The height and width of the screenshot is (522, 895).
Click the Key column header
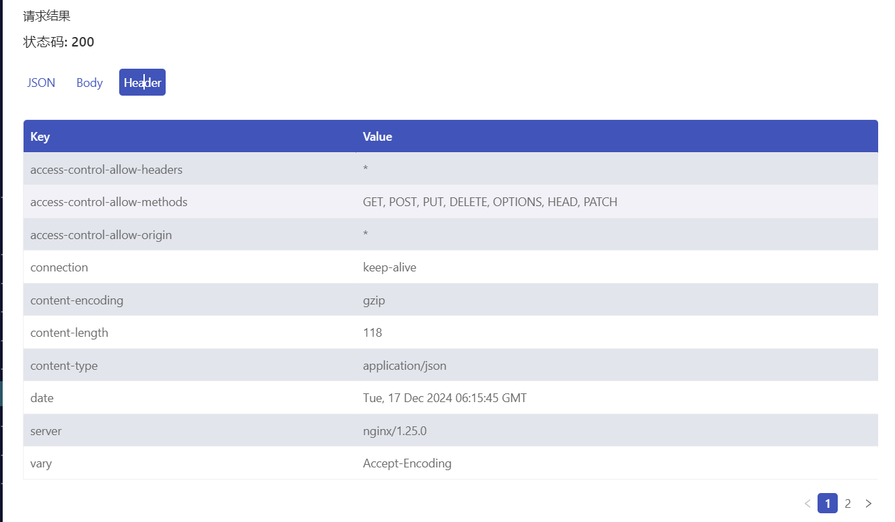190,137
